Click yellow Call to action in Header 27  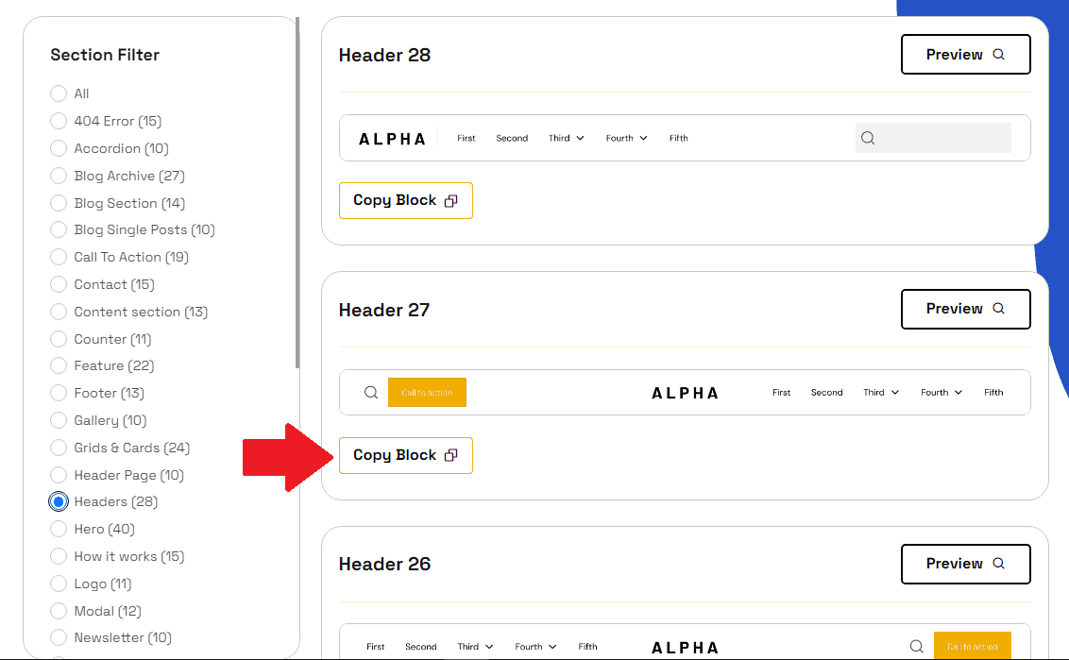(x=427, y=392)
